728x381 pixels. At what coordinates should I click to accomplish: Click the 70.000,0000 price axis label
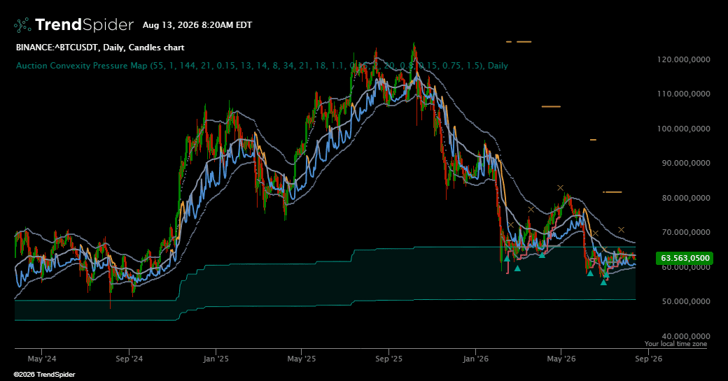click(683, 232)
